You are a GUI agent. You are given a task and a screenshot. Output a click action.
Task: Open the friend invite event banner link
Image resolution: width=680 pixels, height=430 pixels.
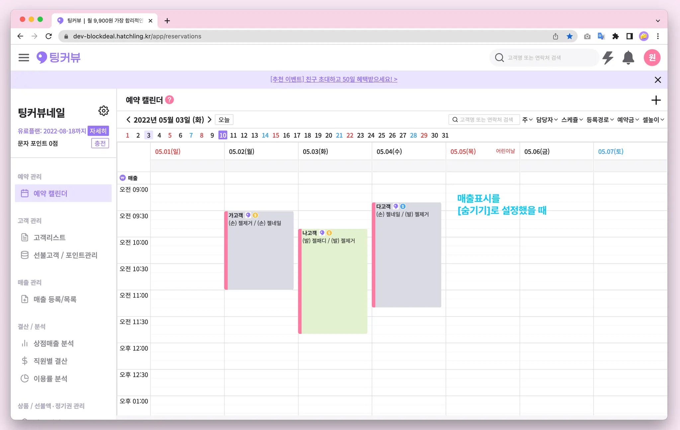pos(334,79)
